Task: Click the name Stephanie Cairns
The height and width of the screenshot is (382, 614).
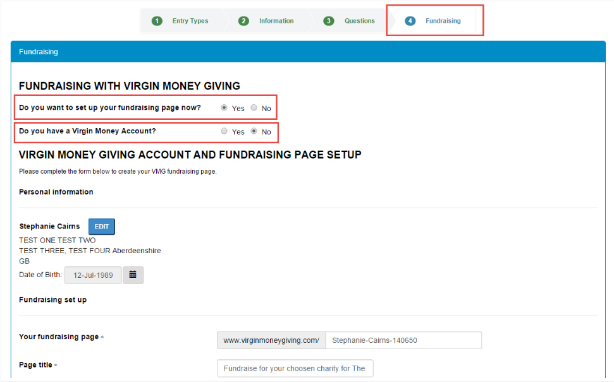Action: pos(49,227)
